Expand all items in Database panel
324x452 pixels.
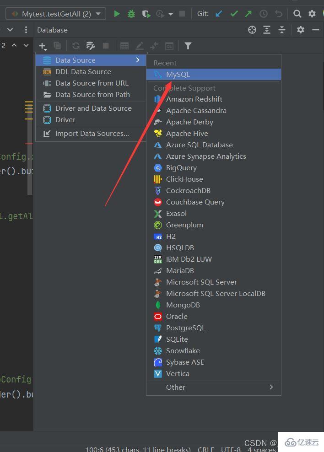(267, 30)
